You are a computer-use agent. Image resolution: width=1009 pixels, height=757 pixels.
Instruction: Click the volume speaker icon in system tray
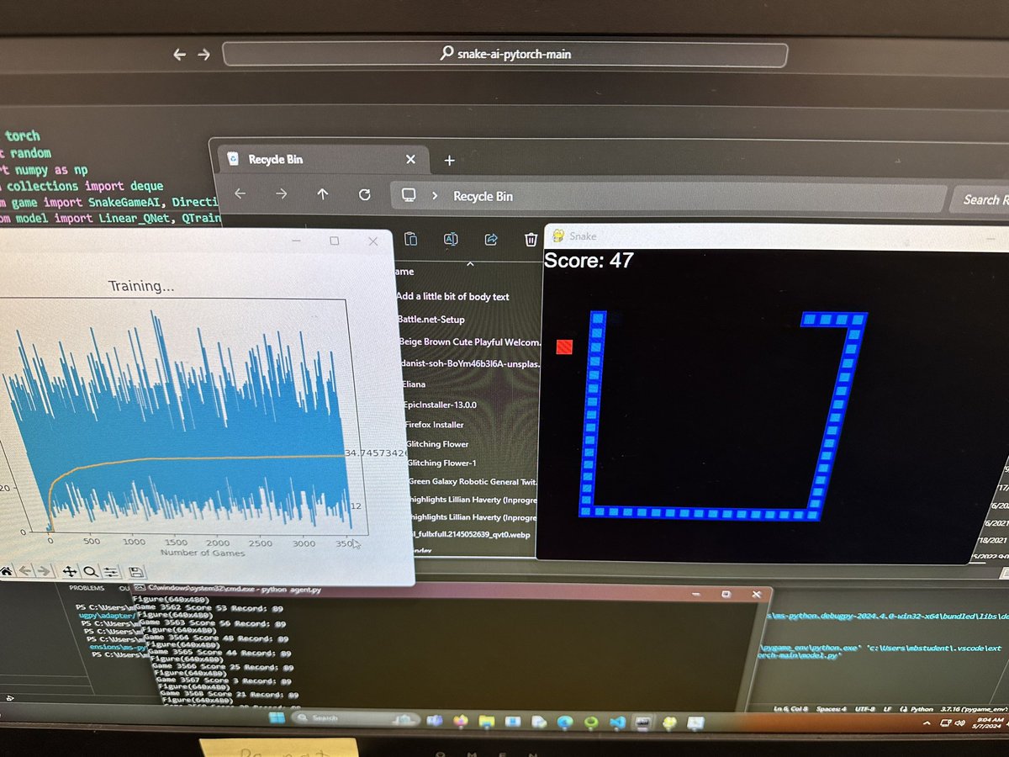[x=960, y=723]
